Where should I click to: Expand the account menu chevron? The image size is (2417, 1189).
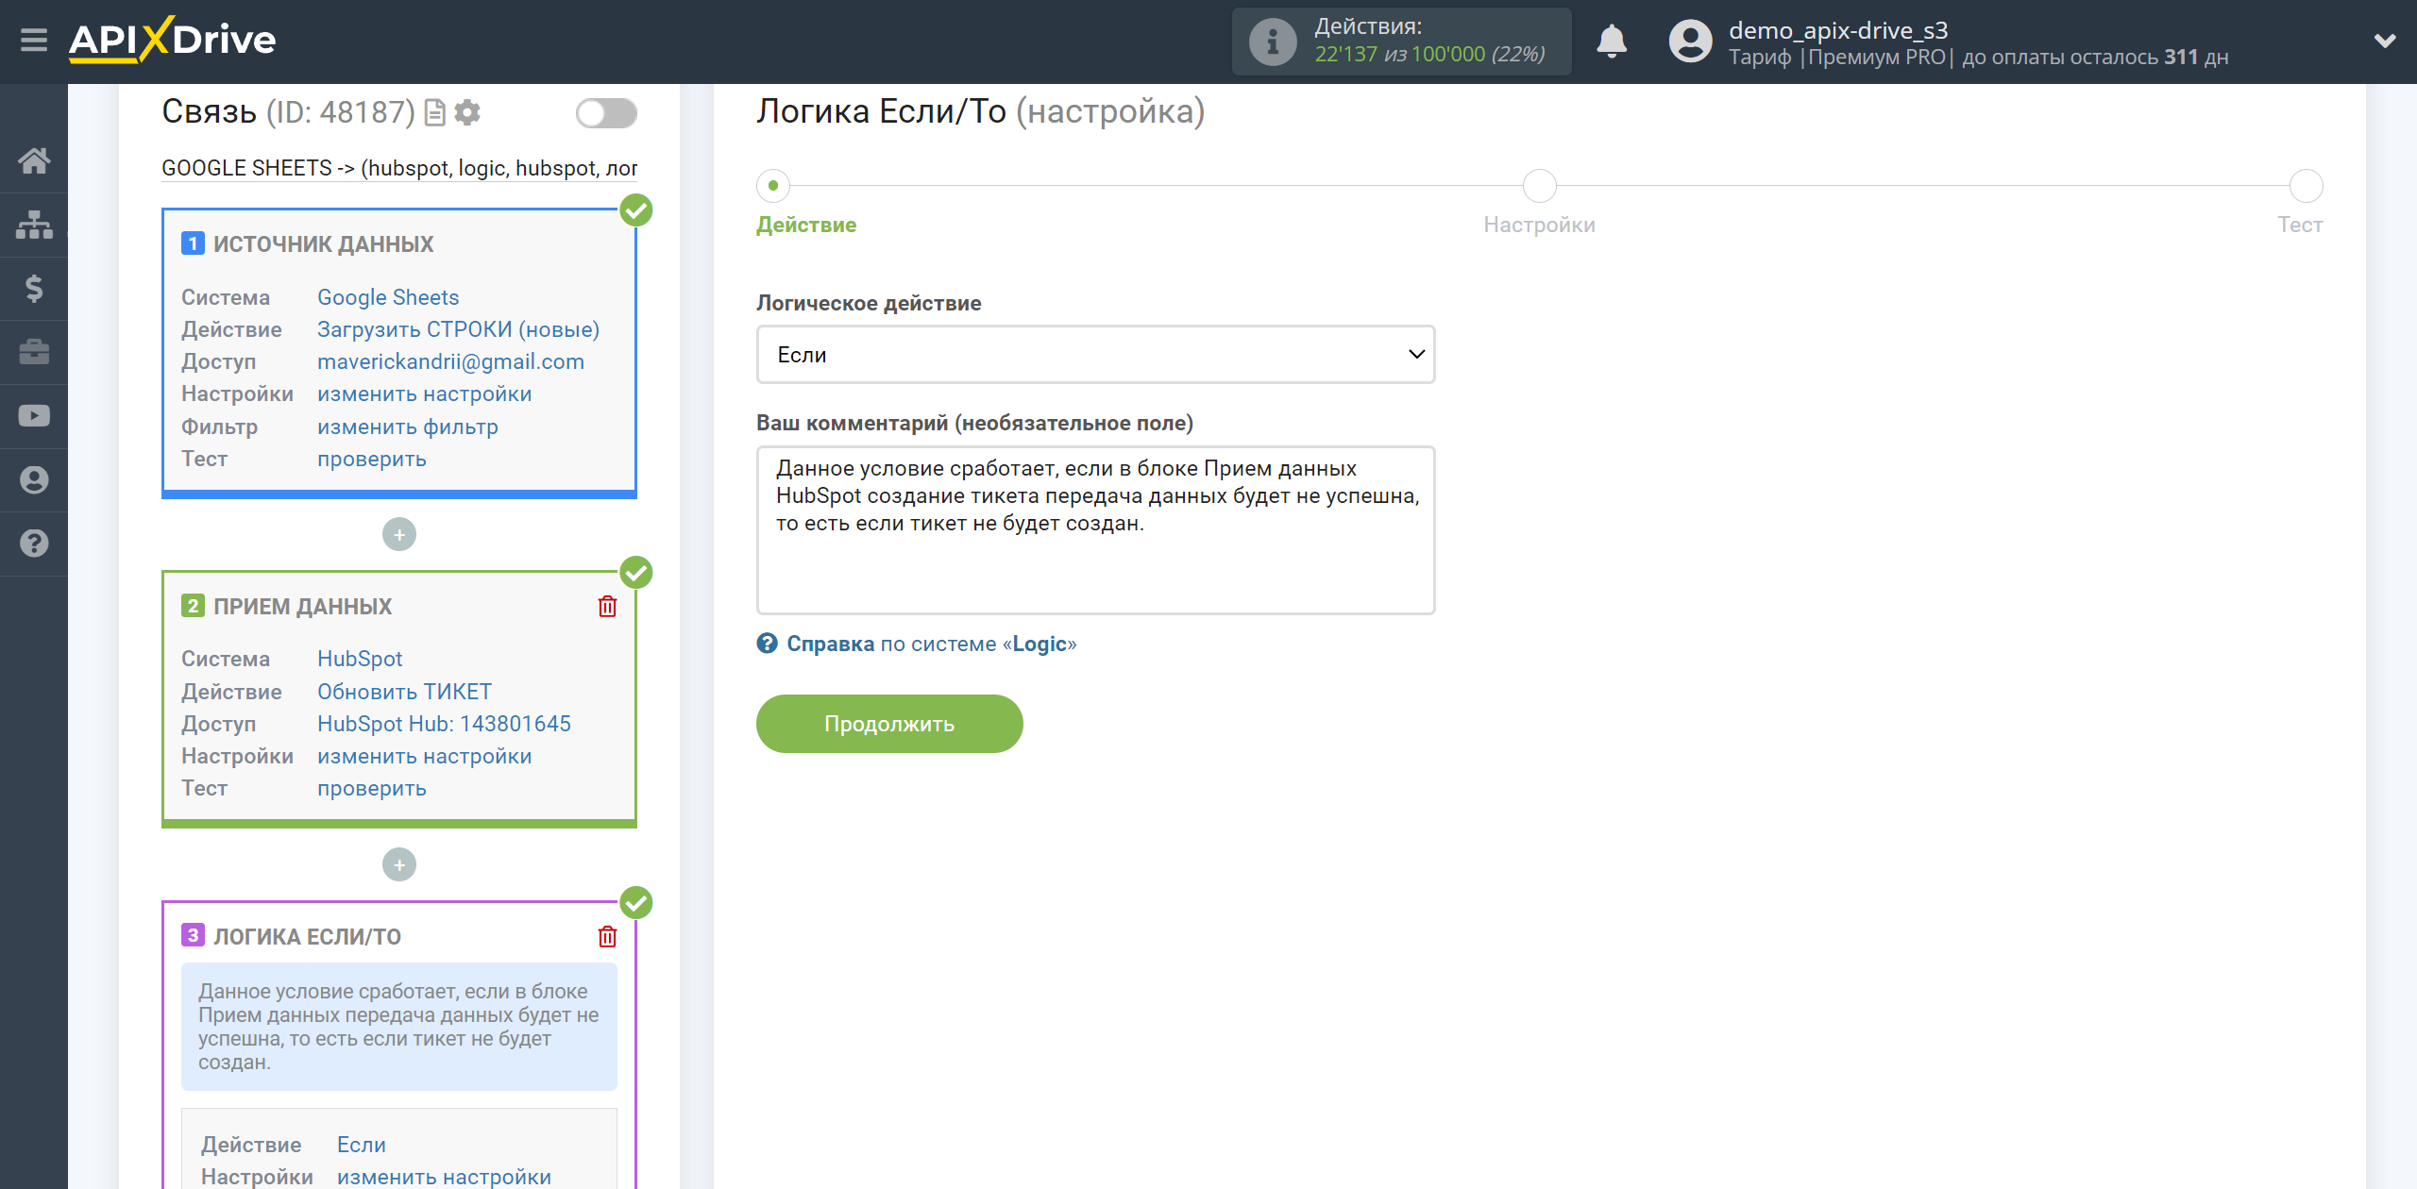coord(2385,41)
